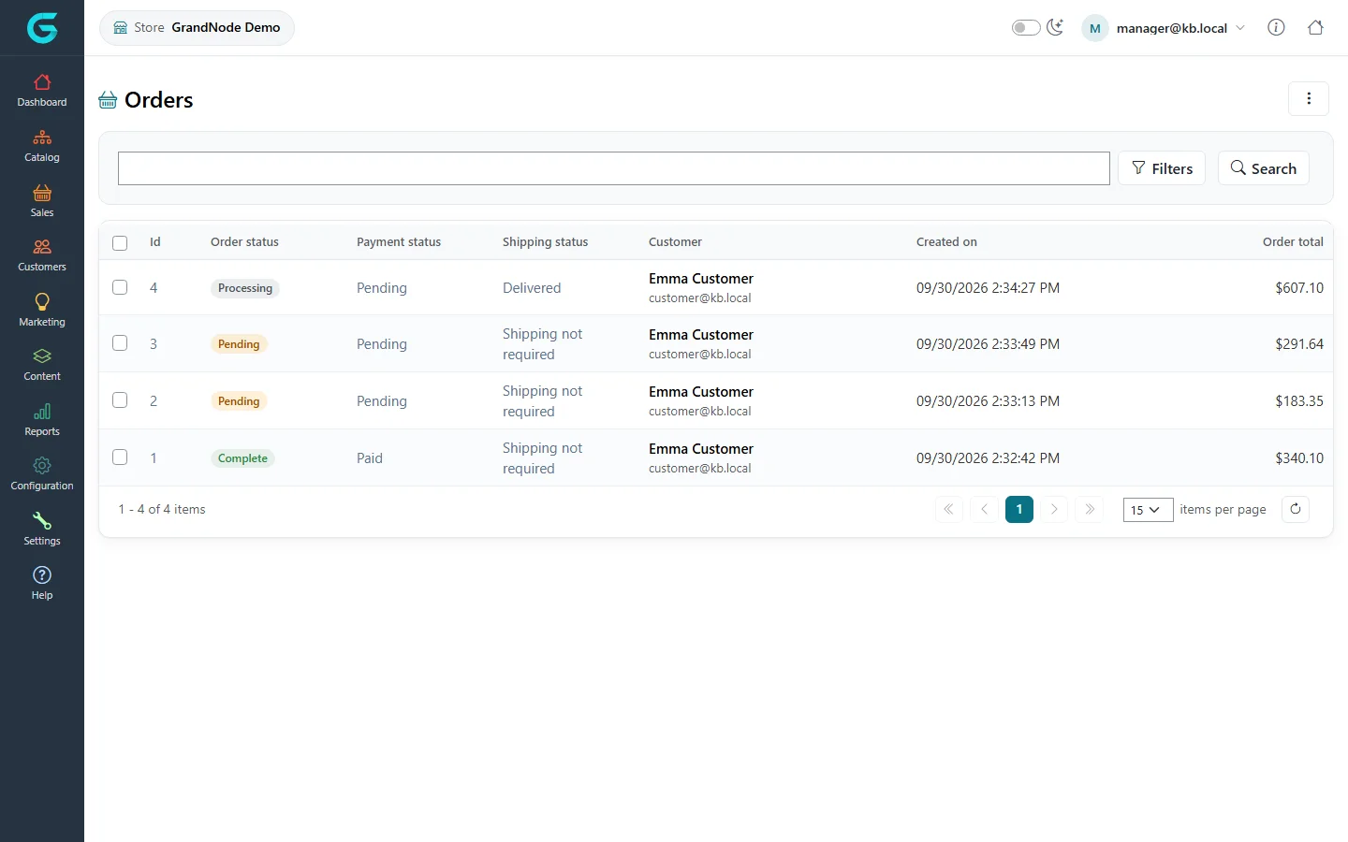Open the three-dot Orders actions menu
This screenshot has height=842, width=1348.
1309,98
